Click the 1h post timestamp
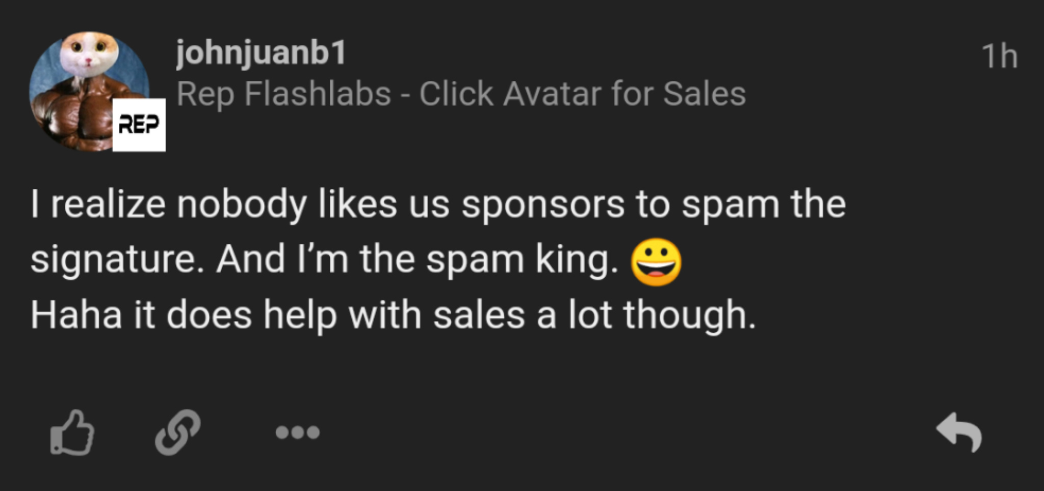 [x=999, y=56]
